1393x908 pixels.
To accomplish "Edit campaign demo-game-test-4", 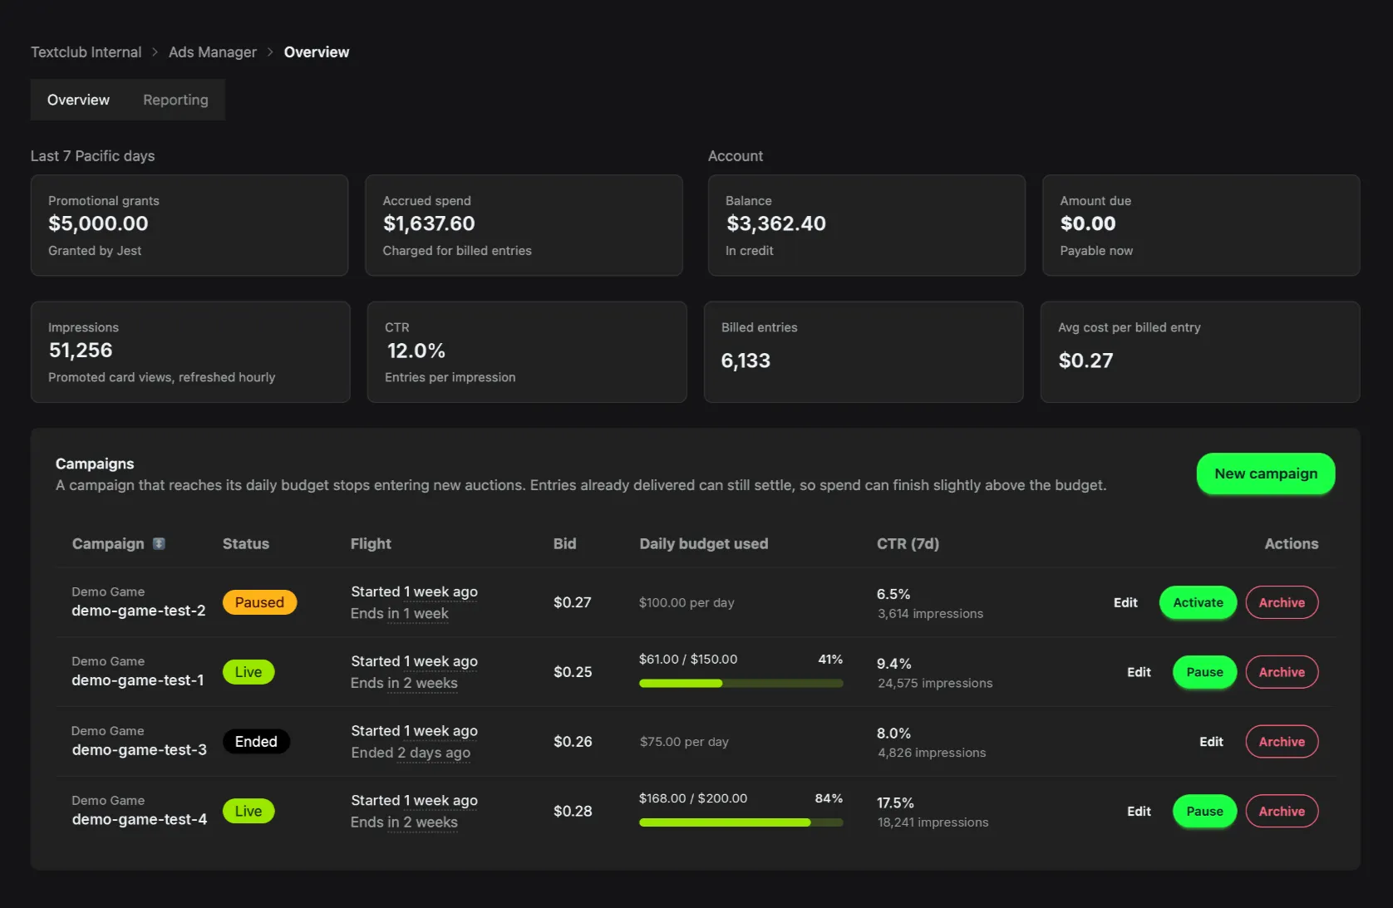I will [1139, 812].
